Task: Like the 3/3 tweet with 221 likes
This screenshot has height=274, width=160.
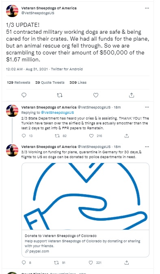Action: (x=91, y=263)
